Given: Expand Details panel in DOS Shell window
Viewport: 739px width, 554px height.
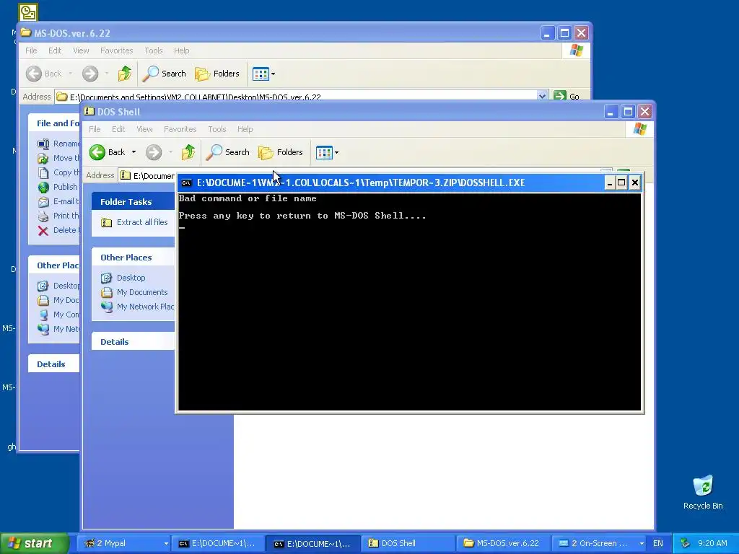Looking at the screenshot, I should (x=133, y=341).
